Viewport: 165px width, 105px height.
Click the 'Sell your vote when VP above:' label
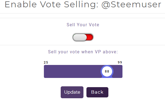point(83,52)
